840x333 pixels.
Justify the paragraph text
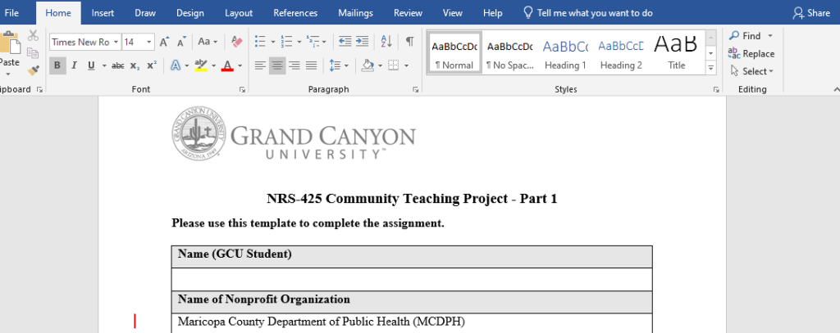pyautogui.click(x=312, y=65)
